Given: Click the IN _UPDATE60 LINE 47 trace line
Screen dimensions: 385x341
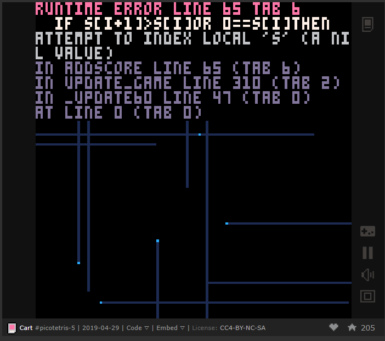Looking at the screenshot, I should click(173, 97).
